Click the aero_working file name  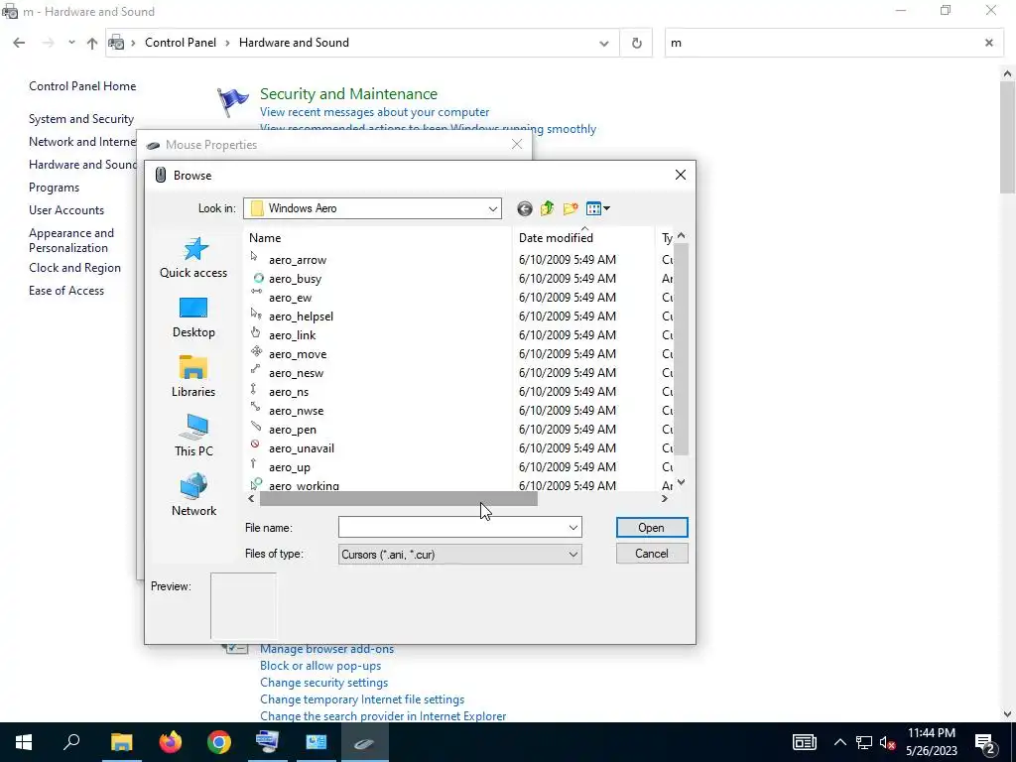(x=304, y=485)
